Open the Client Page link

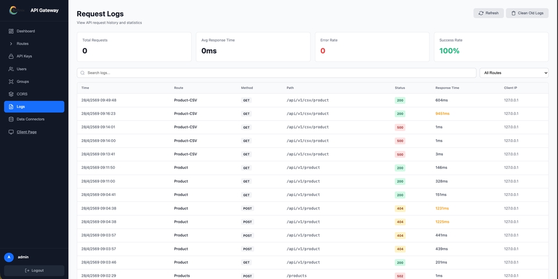click(27, 132)
